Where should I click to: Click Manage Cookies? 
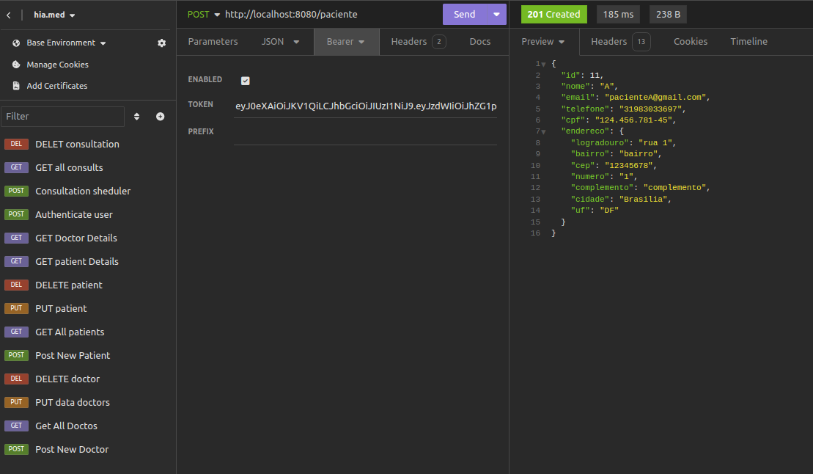[x=58, y=65]
